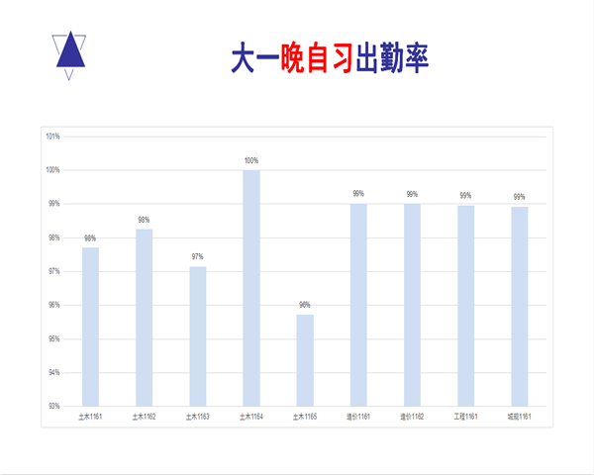The height and width of the screenshot is (475, 594).
Task: Click the 造价1161 bar
Action: [x=358, y=305]
